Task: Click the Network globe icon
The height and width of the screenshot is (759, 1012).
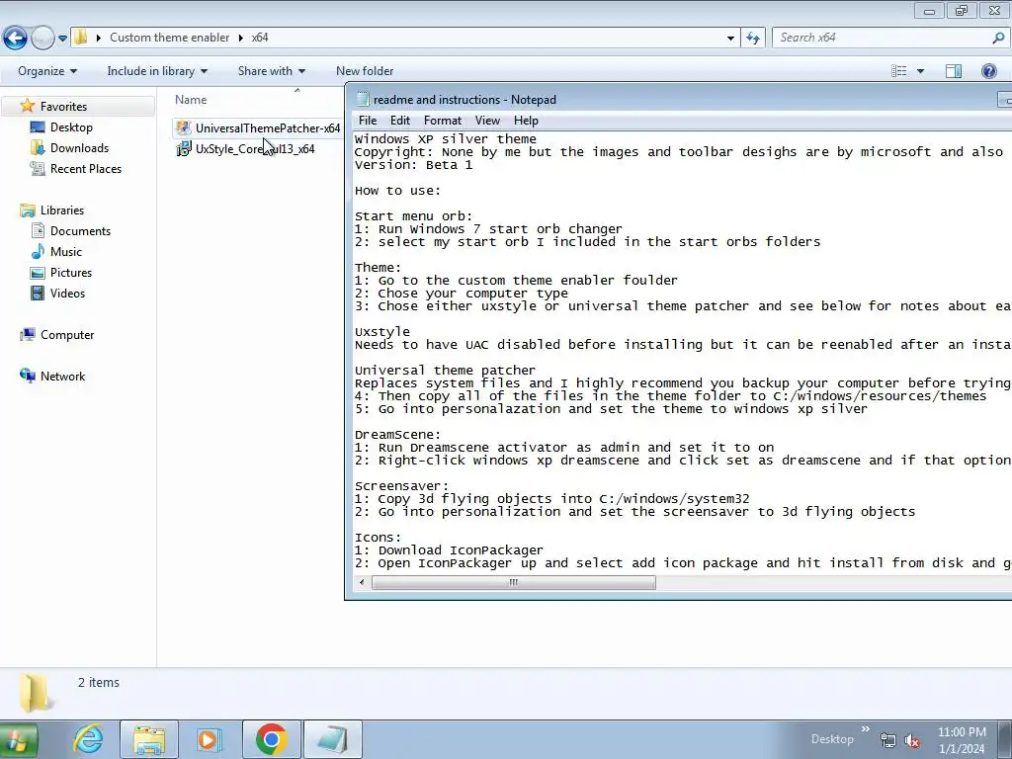Action: (27, 376)
